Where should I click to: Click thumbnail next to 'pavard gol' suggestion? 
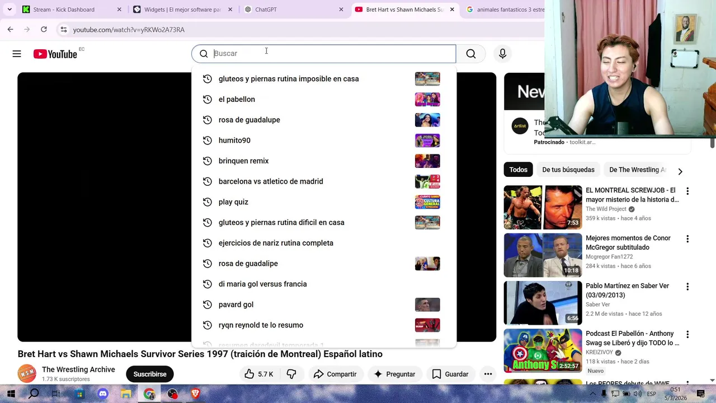click(427, 304)
